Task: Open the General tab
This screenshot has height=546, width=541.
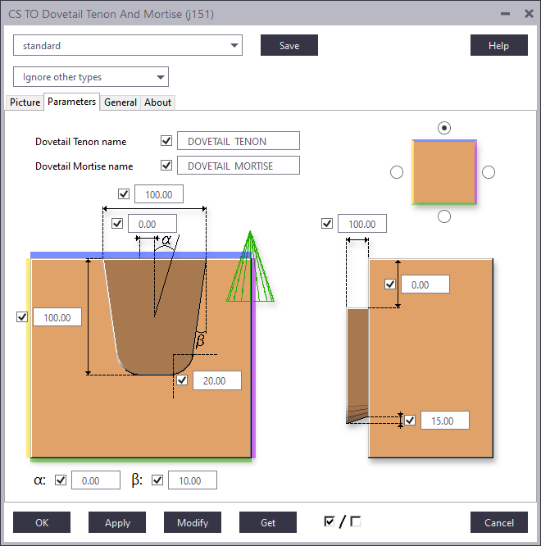Action: click(x=120, y=102)
